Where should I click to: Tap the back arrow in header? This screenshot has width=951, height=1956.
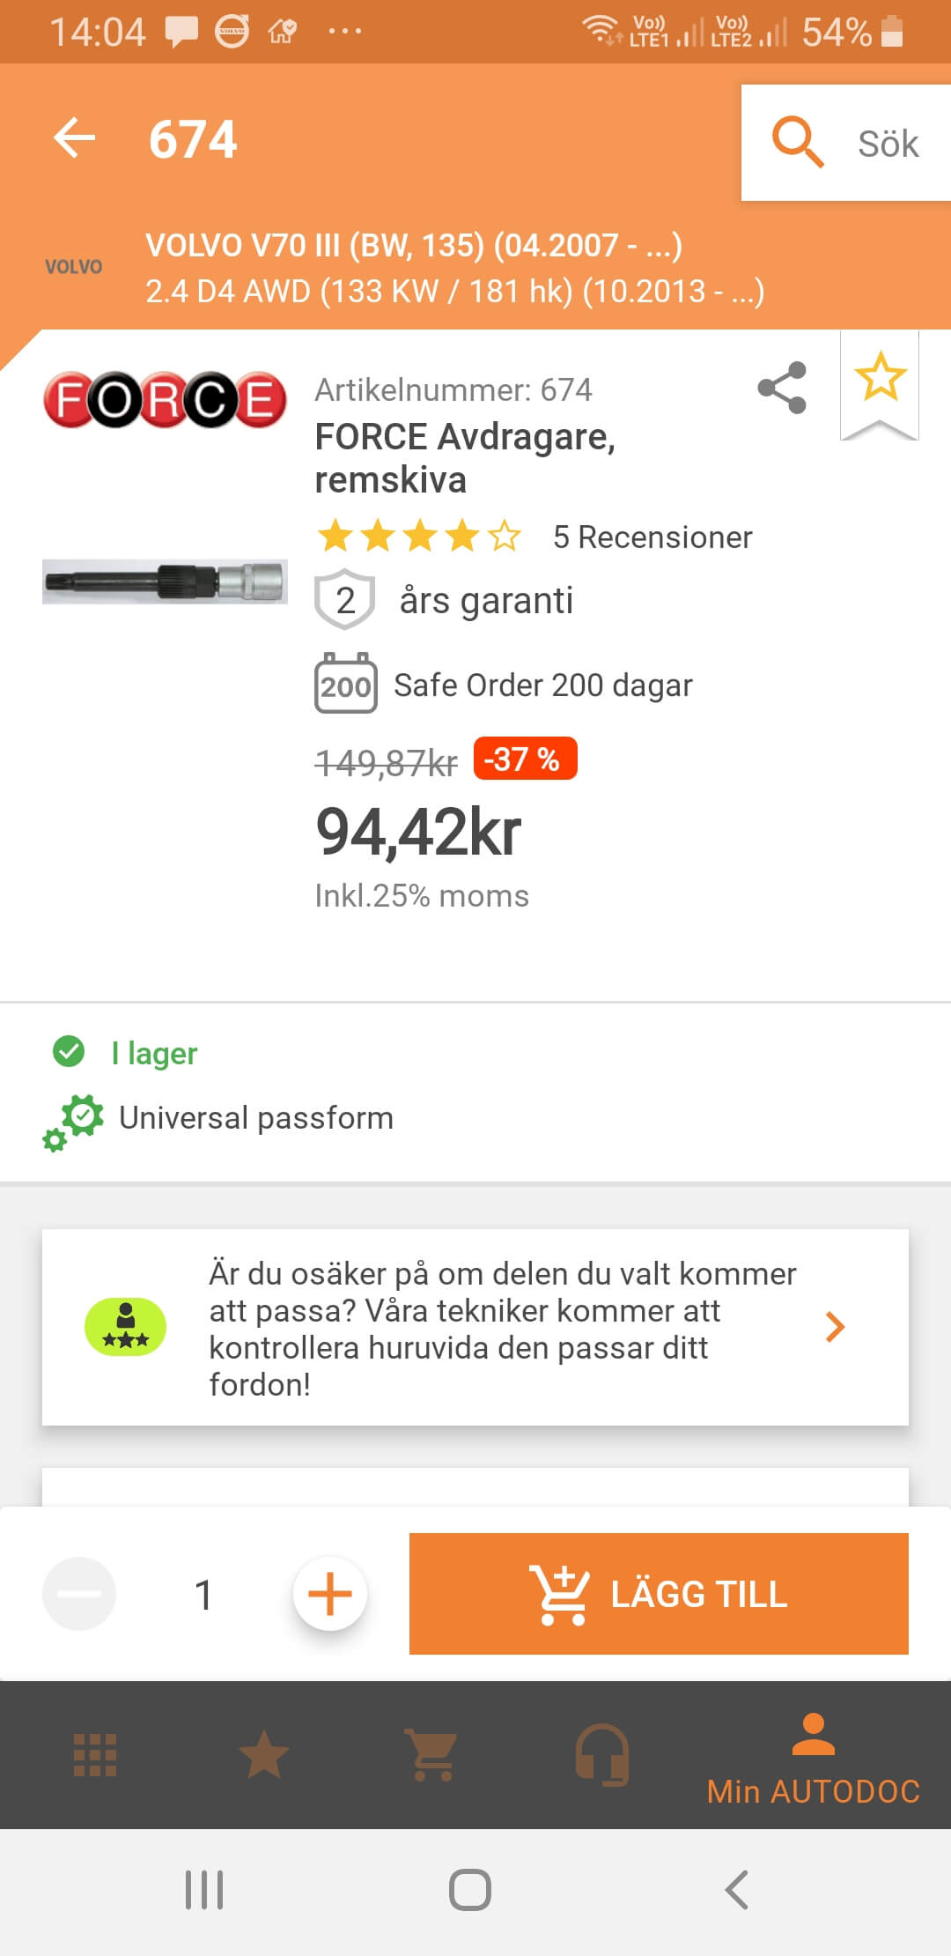tap(75, 138)
